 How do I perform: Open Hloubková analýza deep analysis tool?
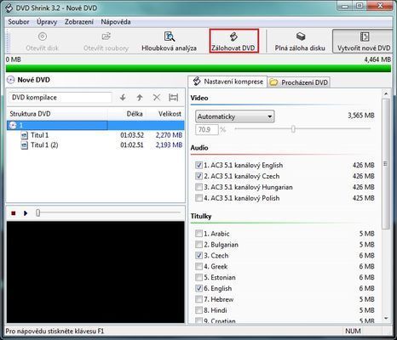pos(169,41)
